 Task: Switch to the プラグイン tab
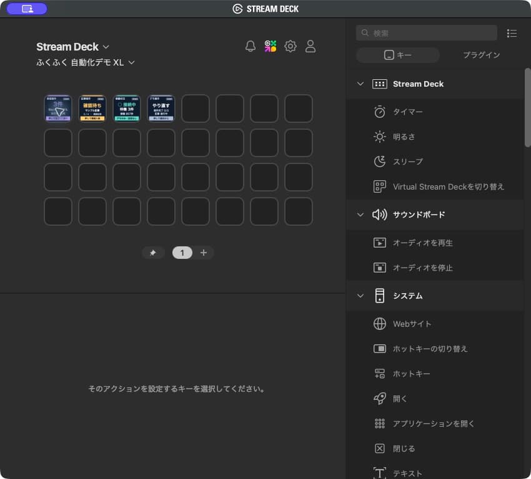[x=481, y=55]
